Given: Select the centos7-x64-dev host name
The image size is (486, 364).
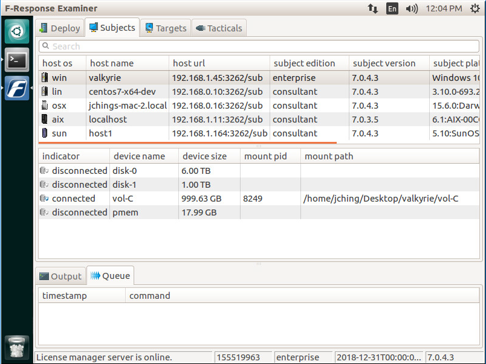Looking at the screenshot, I should (122, 92).
